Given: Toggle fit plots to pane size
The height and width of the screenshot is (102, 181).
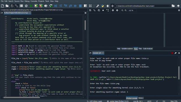Looking at the screenshot, I should (x=107, y=10).
